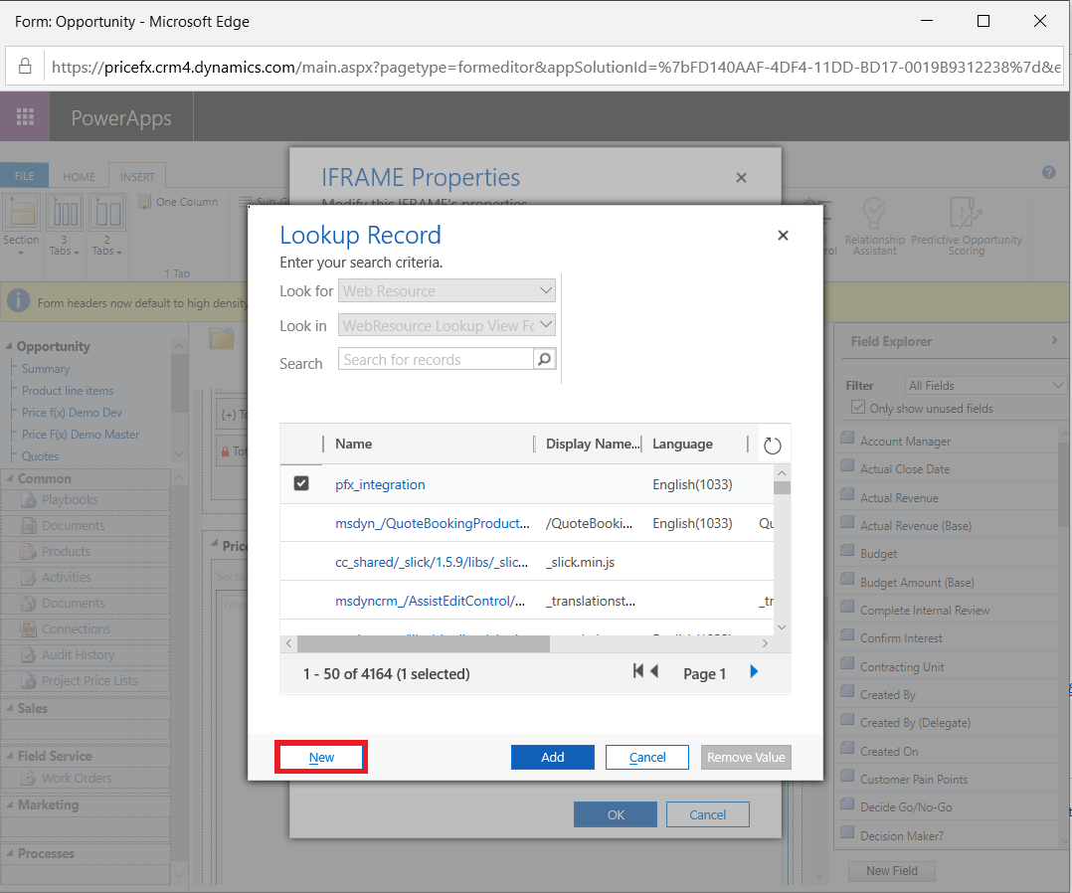
Task: Click the site lock icon in address bar
Action: pos(26,68)
